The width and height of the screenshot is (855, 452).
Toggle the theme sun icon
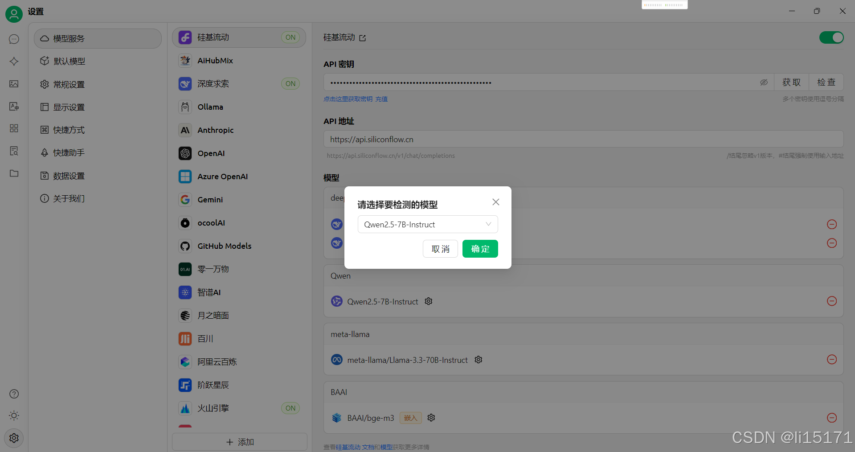pos(14,415)
